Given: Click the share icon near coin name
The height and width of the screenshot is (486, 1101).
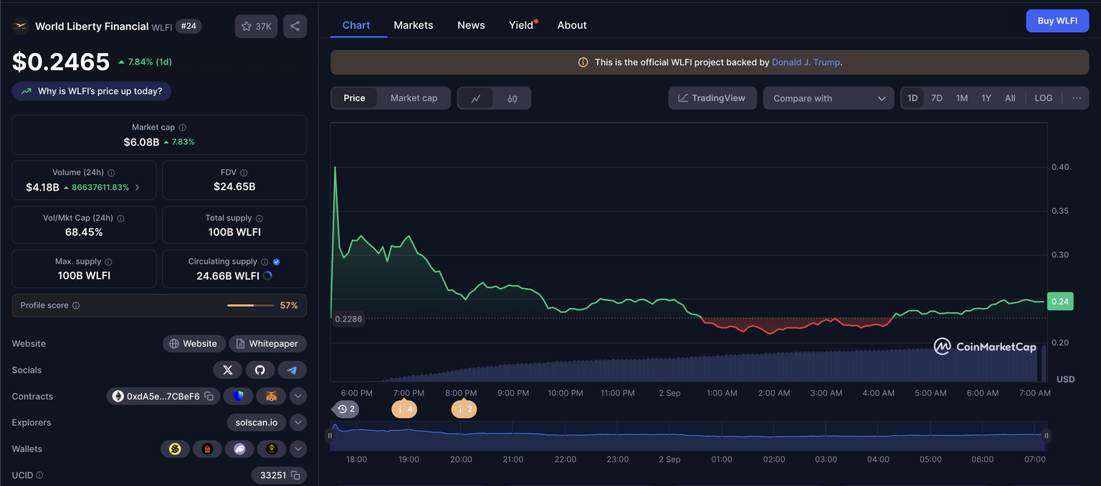Looking at the screenshot, I should [x=295, y=27].
